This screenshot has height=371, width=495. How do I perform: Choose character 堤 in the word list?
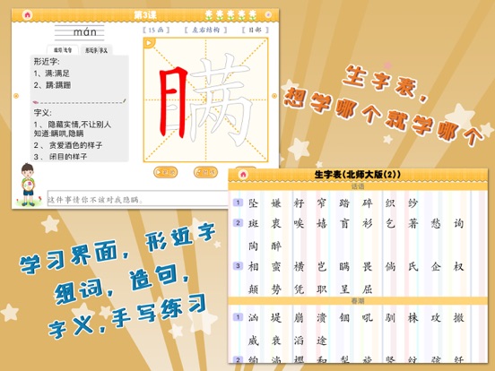(x=276, y=317)
